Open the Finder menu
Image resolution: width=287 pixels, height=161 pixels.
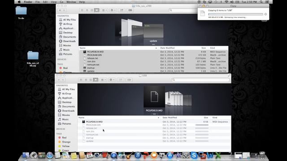point(28,2)
